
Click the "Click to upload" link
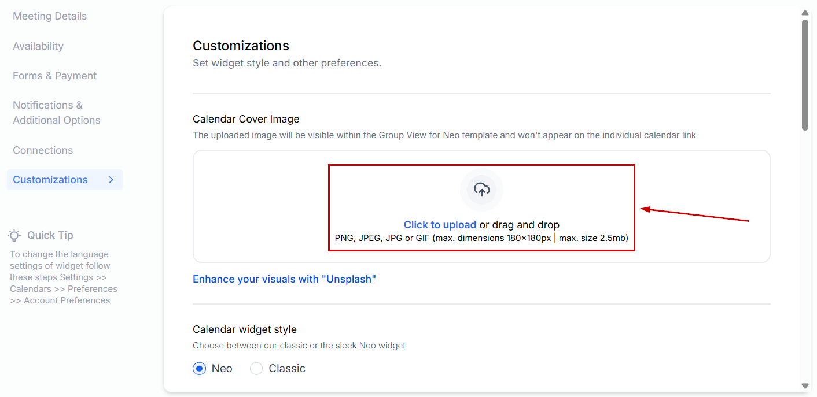click(440, 225)
